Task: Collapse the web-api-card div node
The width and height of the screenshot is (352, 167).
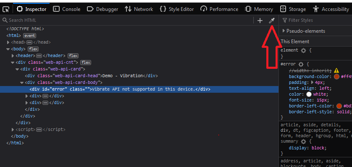Action: pyautogui.click(x=17, y=69)
